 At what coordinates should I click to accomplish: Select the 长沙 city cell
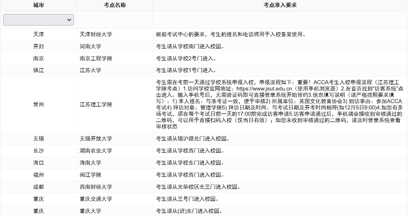tap(39, 151)
